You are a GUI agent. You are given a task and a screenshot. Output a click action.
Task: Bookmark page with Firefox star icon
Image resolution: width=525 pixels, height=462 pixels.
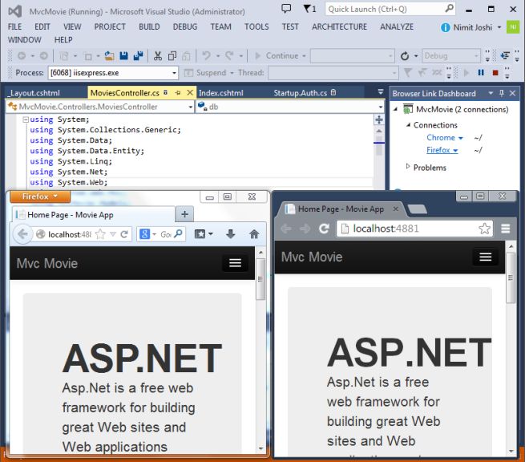pos(100,234)
